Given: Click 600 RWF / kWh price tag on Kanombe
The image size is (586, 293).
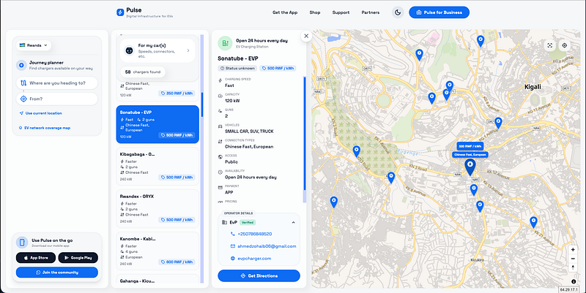Looking at the screenshot, I should click(177, 262).
